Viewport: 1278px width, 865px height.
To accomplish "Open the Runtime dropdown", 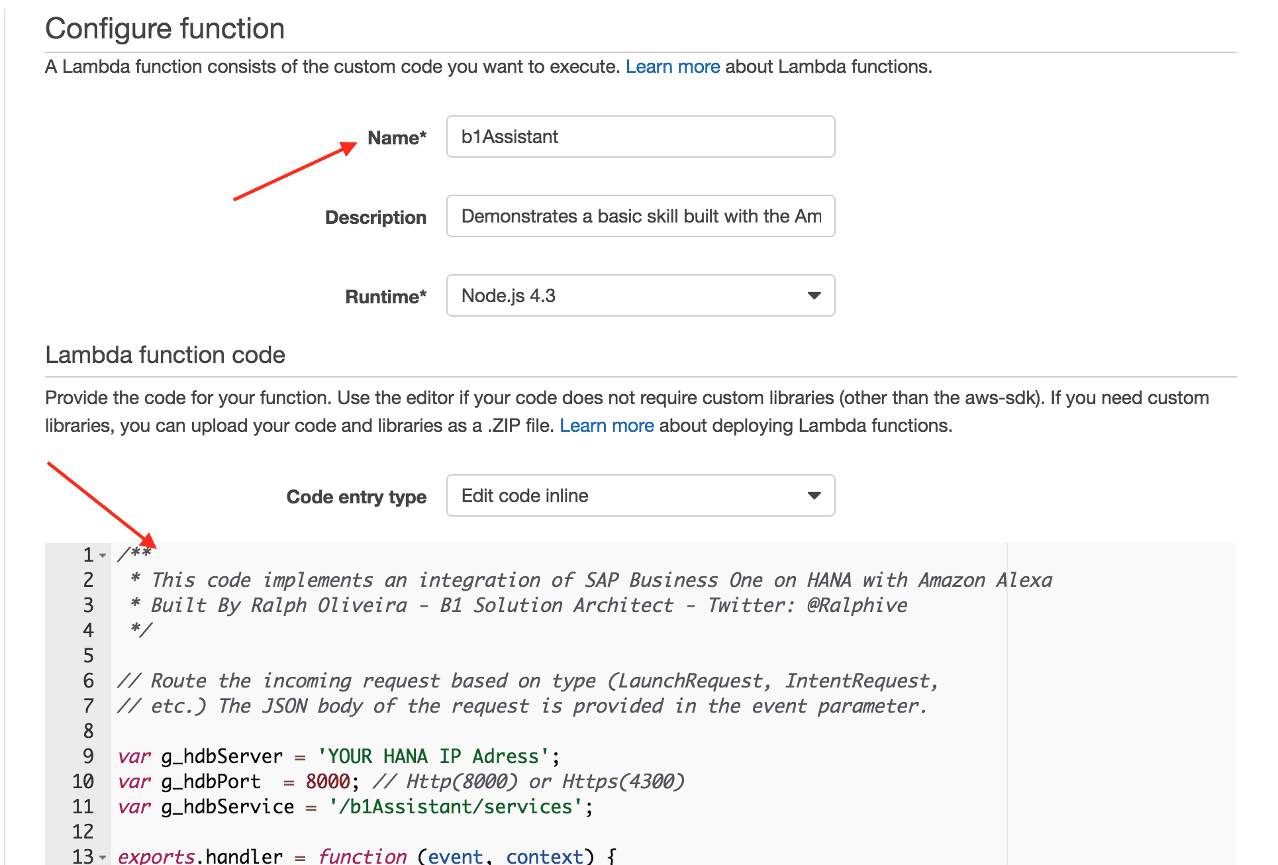I will [x=640, y=295].
